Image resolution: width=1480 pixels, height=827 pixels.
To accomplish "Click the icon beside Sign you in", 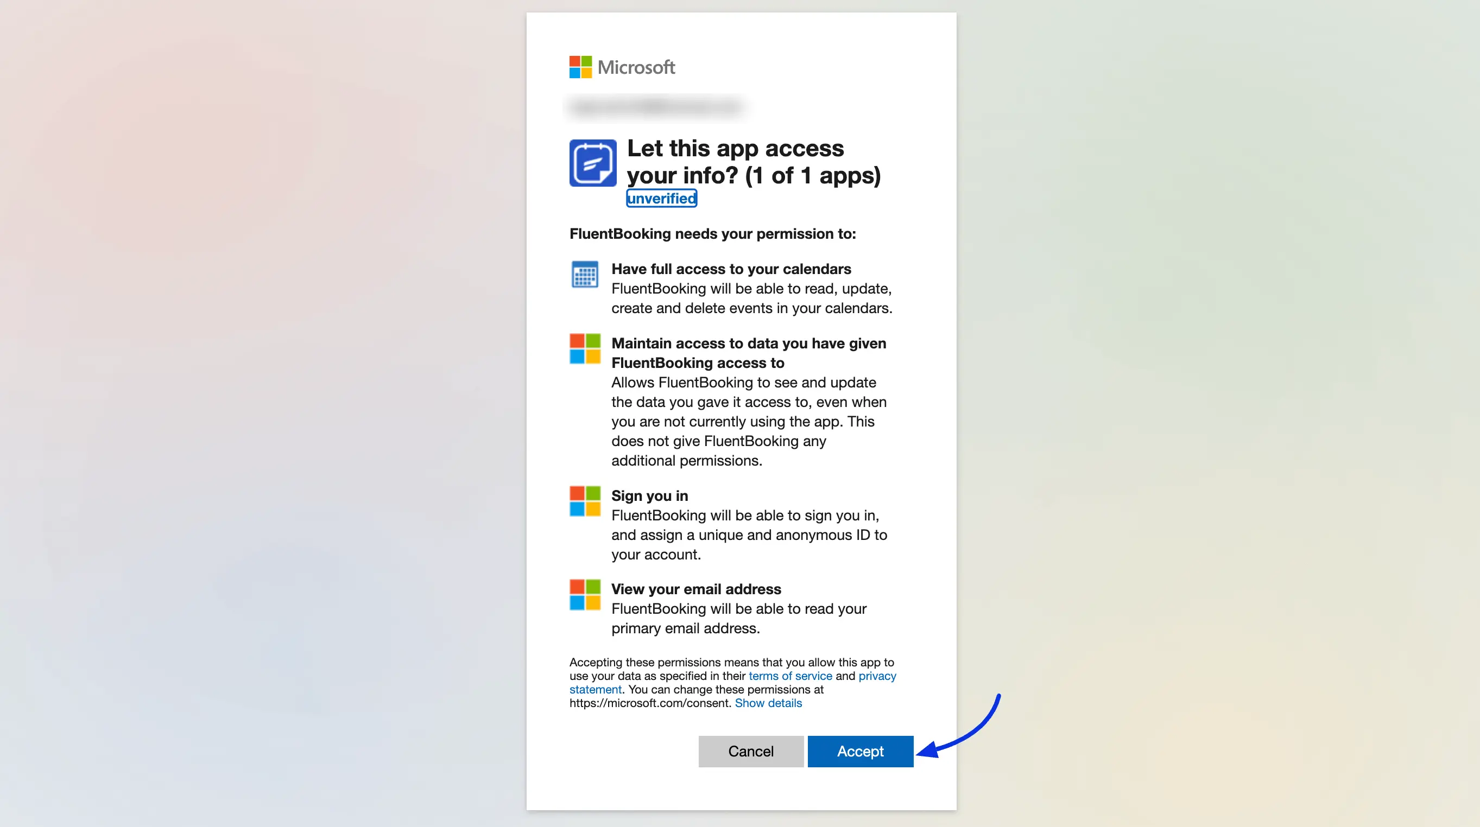I will tap(585, 501).
